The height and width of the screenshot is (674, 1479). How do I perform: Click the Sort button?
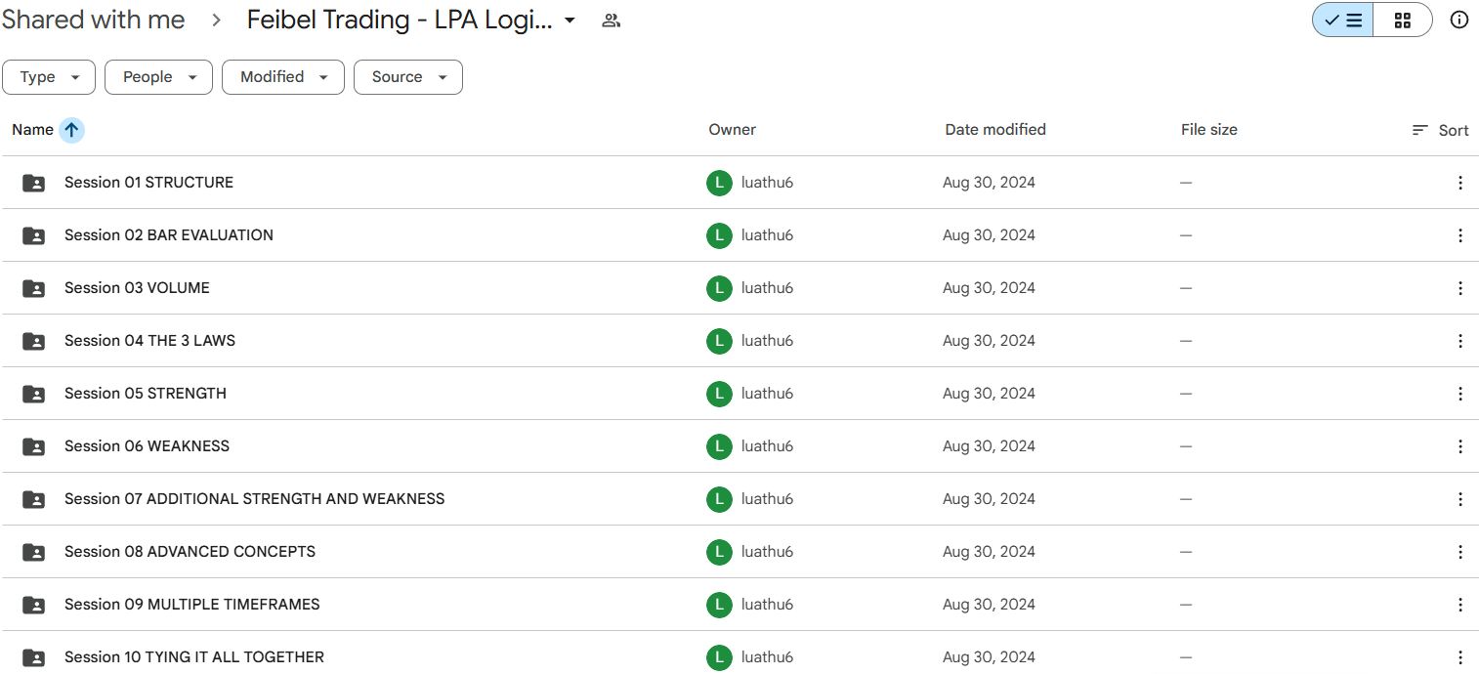[x=1440, y=130]
